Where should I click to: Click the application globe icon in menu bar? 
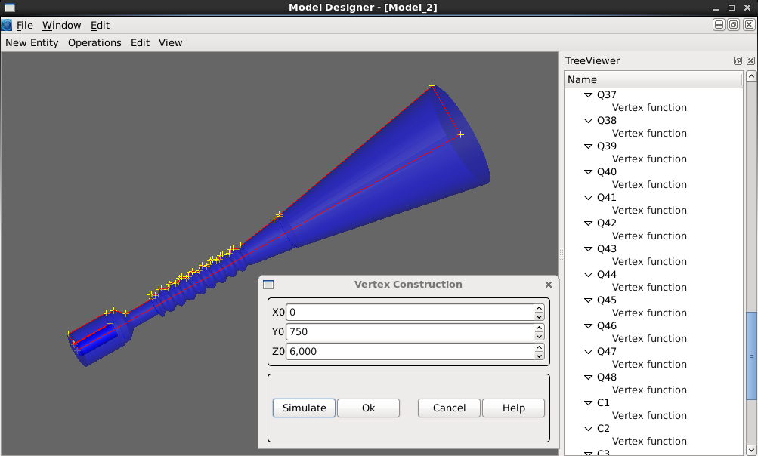pyautogui.click(x=7, y=25)
